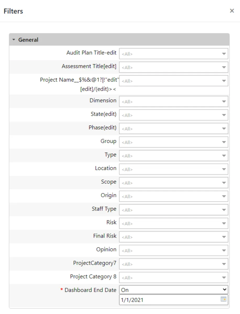The width and height of the screenshot is (240, 314).
Task: Expand the Location filter dropdown
Action: point(174,169)
